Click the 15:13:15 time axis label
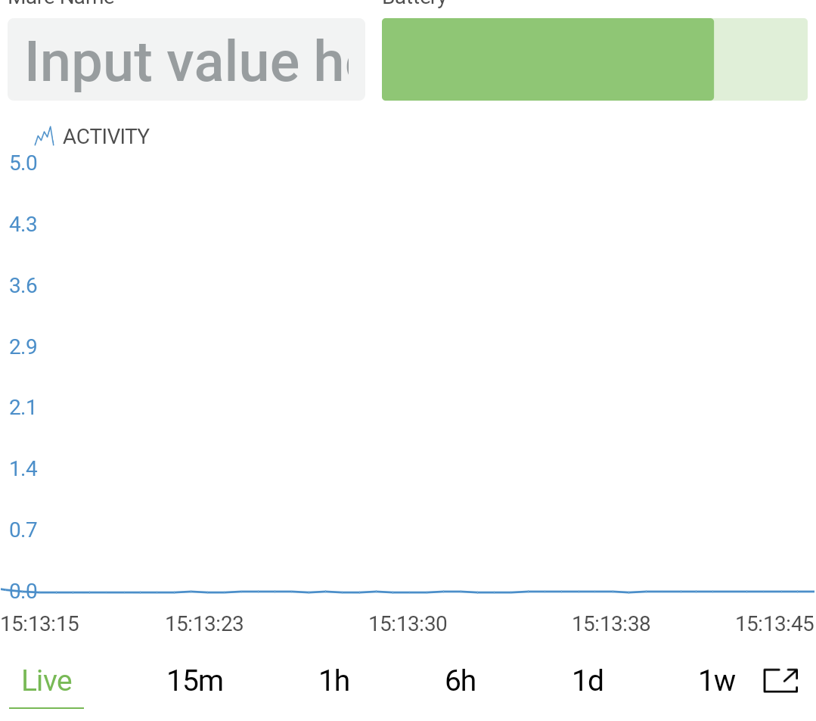This screenshot has width=816, height=721. pos(40,624)
